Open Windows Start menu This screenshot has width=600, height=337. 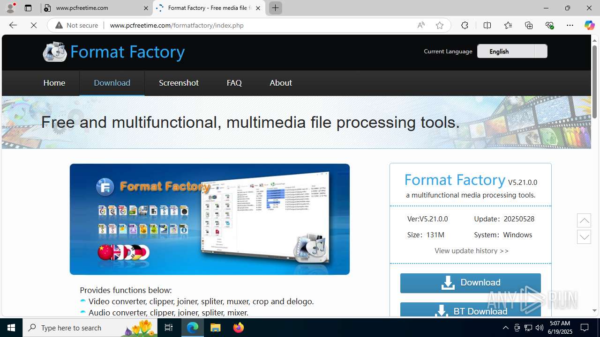tap(11, 328)
